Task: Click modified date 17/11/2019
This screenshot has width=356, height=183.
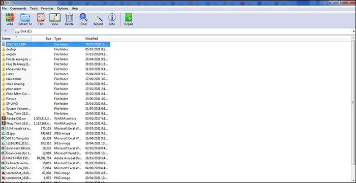Action: point(97,54)
